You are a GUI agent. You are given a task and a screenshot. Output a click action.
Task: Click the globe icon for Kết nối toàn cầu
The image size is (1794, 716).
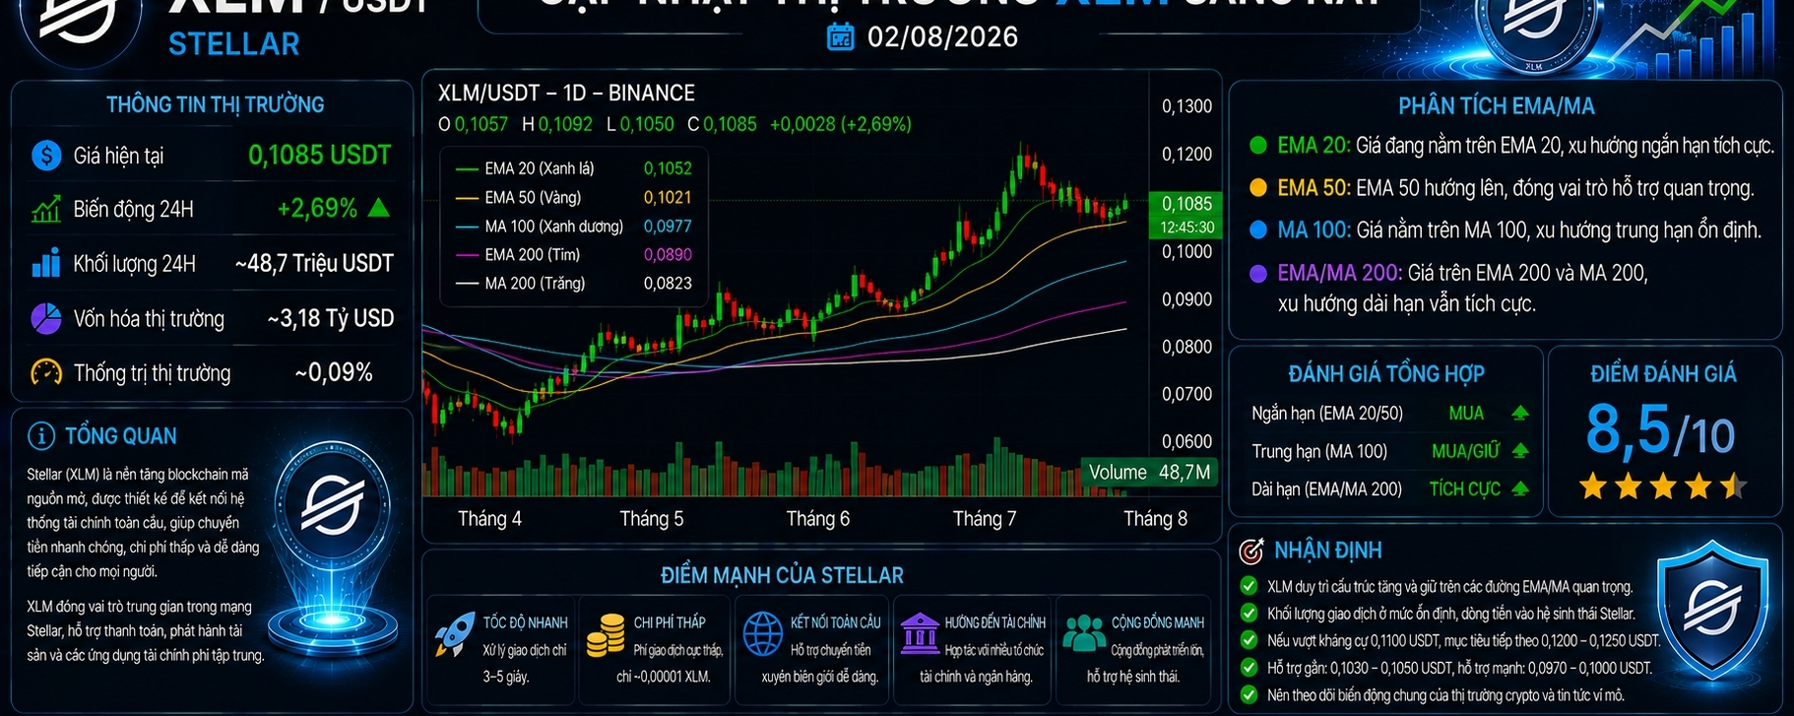tap(762, 633)
